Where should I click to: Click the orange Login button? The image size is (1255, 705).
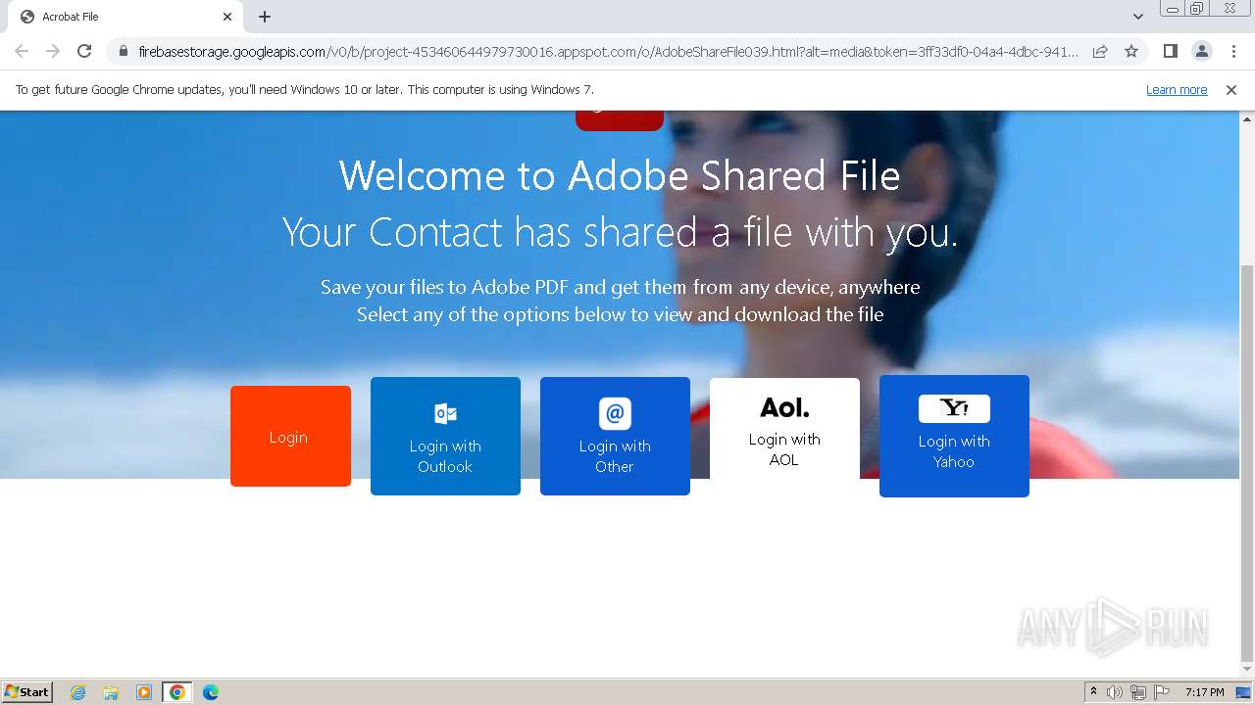(290, 436)
